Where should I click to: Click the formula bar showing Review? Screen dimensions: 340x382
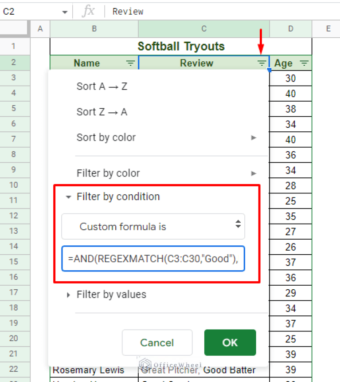[222, 12]
